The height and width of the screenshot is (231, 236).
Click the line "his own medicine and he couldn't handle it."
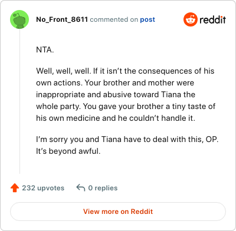[116, 118]
